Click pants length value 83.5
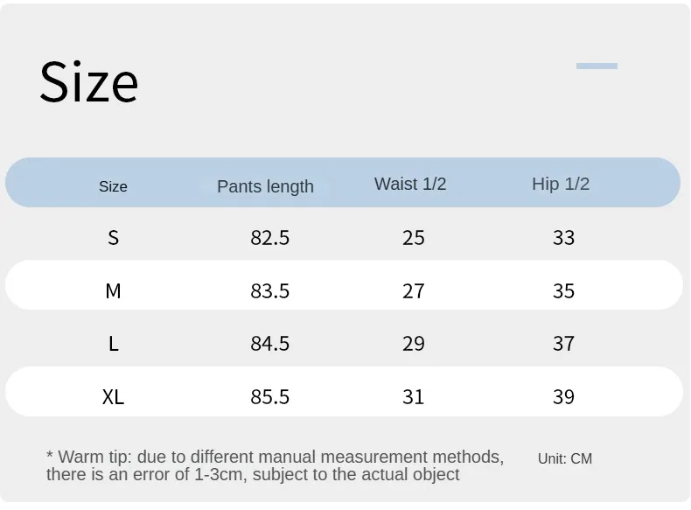 [x=269, y=291]
